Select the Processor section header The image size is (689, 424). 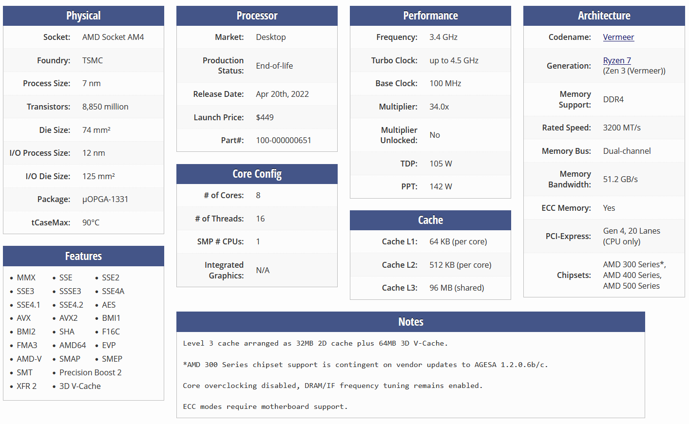tap(257, 16)
